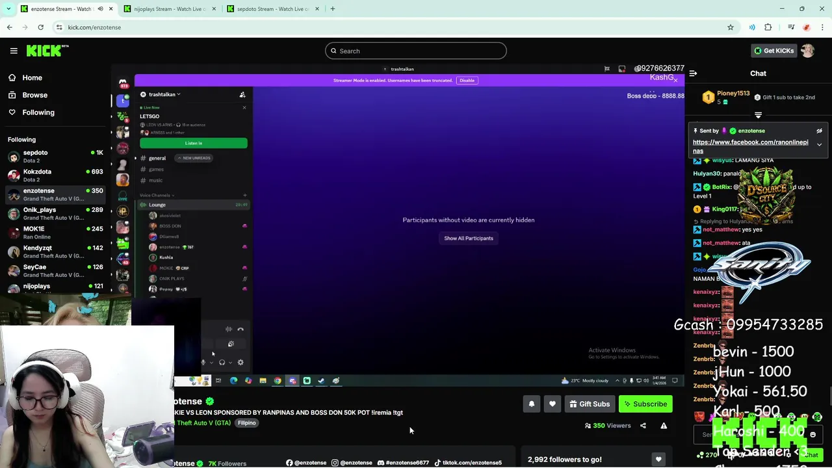Open the Kick hamburger sidebar menu
832x468 pixels.
click(14, 51)
